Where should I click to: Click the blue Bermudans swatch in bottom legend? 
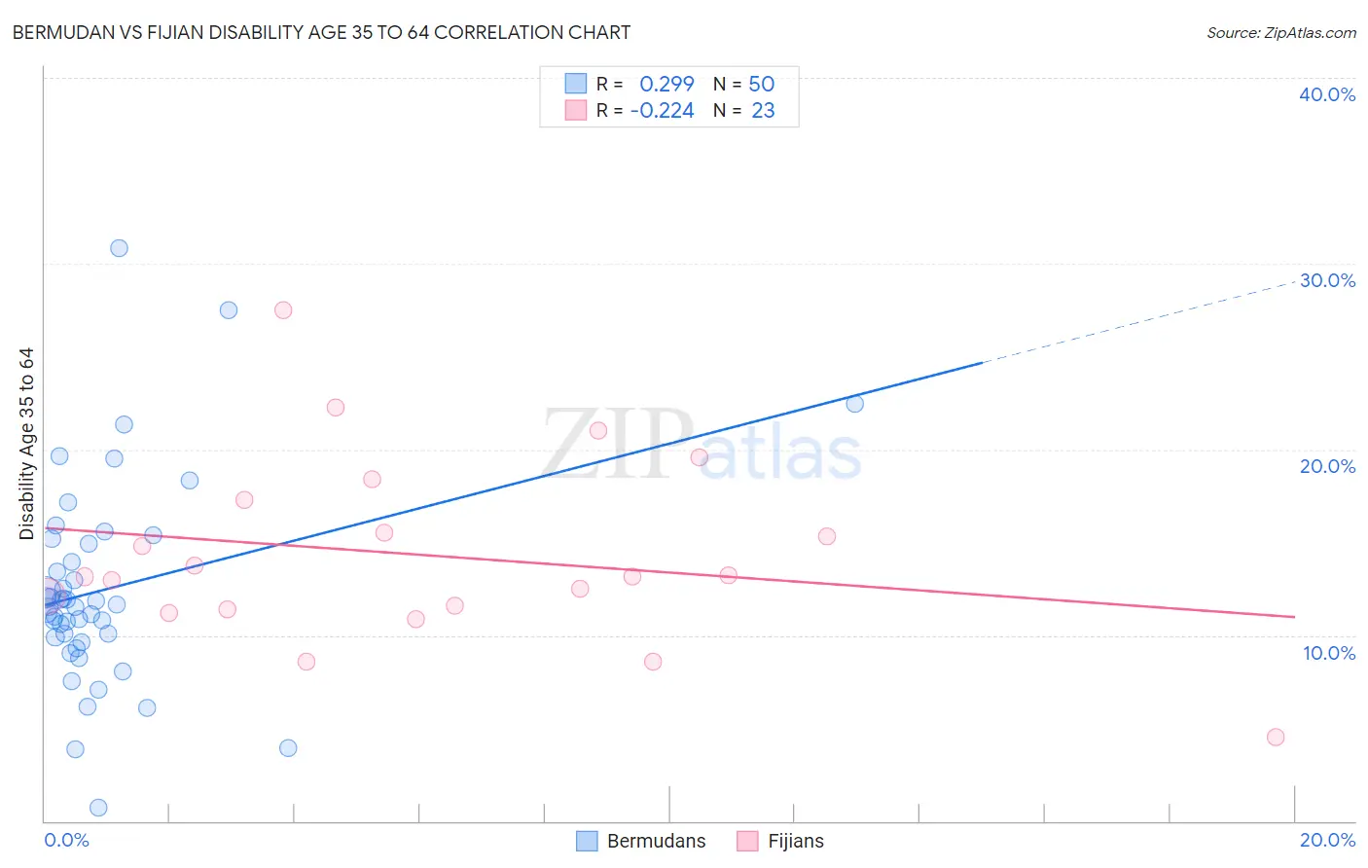point(587,841)
